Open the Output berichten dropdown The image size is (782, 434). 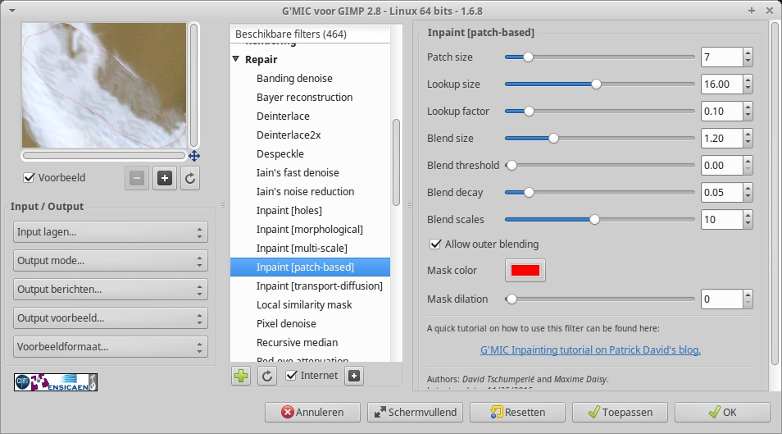coord(110,289)
